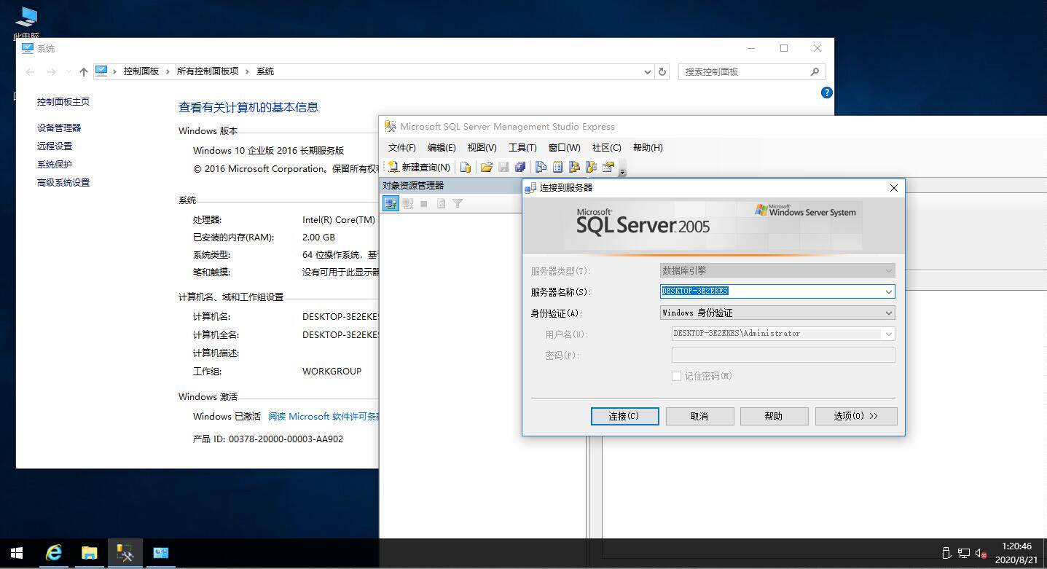
Task: Open the 编辑(E) menu
Action: 442,148
